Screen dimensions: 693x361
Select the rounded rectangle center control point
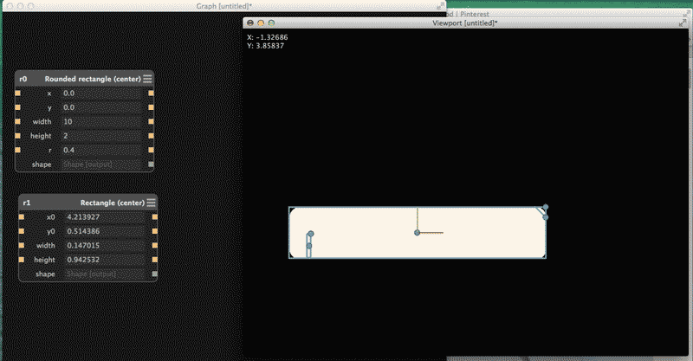coord(417,232)
